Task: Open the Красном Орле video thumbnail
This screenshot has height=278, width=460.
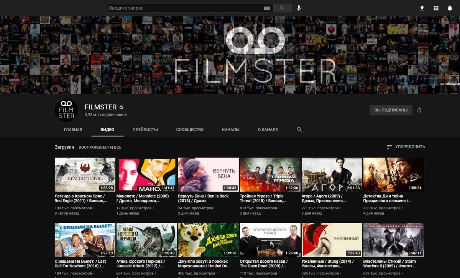Action: [85, 174]
